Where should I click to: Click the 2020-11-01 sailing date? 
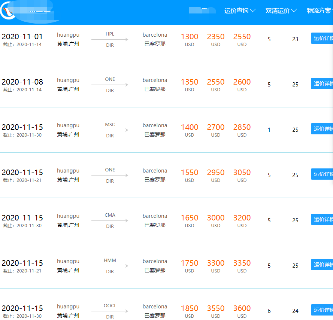[x=22, y=37]
